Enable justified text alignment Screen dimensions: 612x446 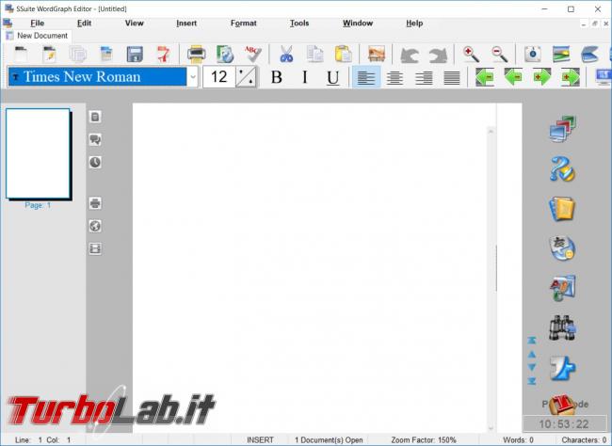pos(452,77)
